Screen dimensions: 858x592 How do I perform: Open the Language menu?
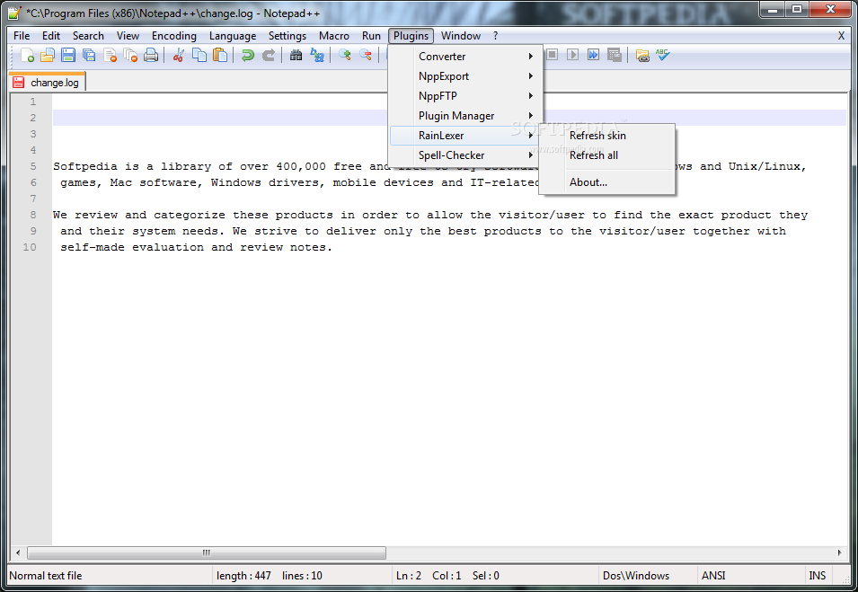coord(233,36)
